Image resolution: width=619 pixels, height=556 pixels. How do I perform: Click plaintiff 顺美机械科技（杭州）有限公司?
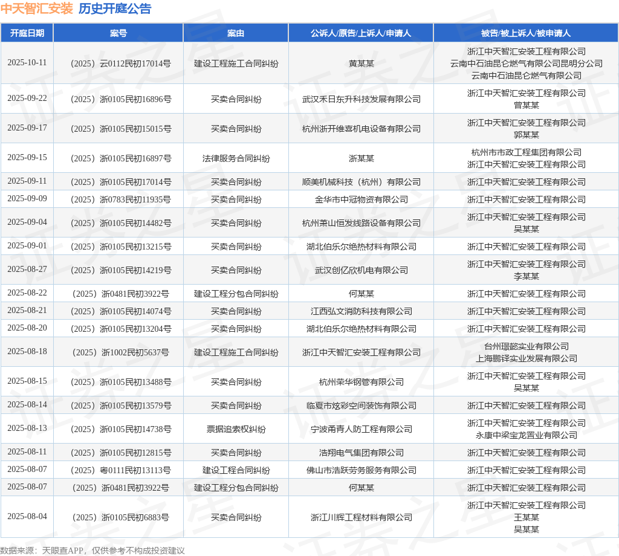361,182
